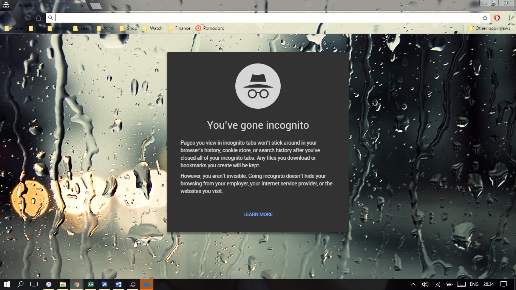Open the Viv bookmarks folder
Image resolution: width=516 pixels, height=290 pixels.
point(36,28)
